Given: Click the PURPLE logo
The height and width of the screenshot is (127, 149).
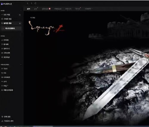Looking at the screenshot, I should pos(6,4).
